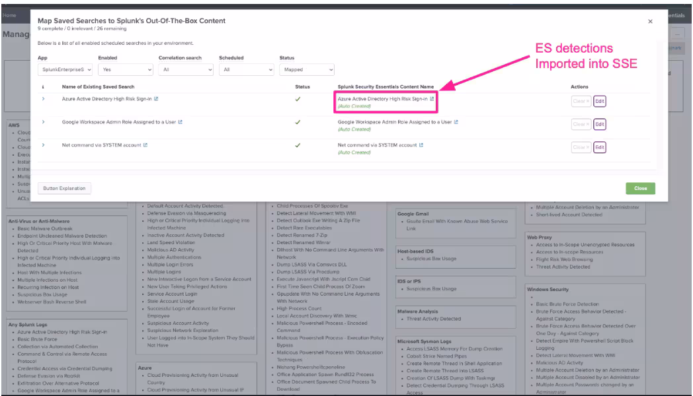Expand the Google Workspace Admin Role row
The height and width of the screenshot is (396, 693).
(x=44, y=122)
